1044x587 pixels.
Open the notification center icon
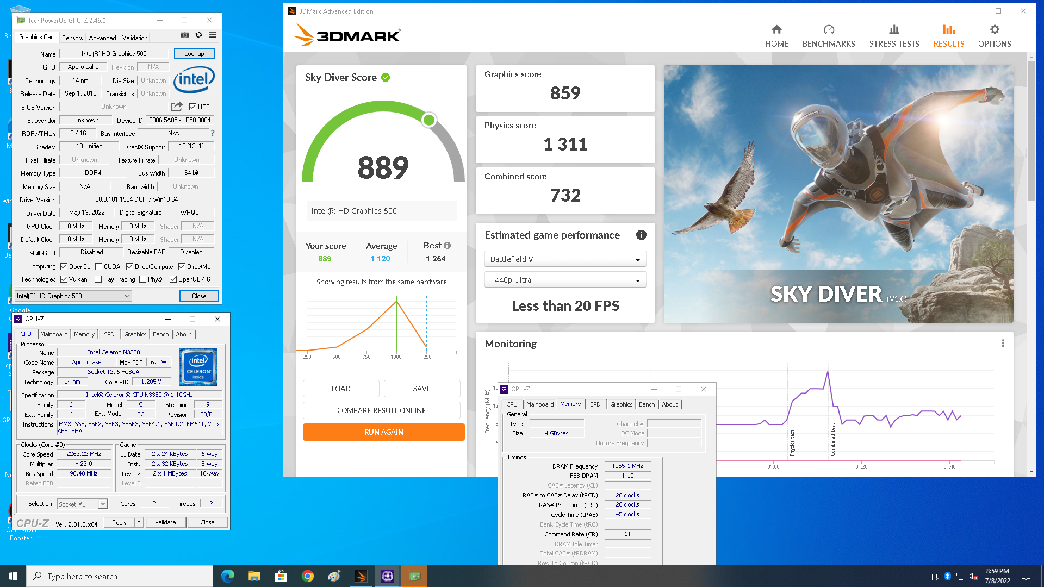1026,576
